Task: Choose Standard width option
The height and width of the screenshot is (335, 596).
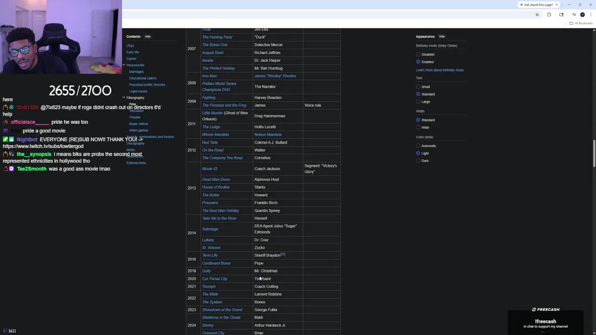Action: (418, 120)
